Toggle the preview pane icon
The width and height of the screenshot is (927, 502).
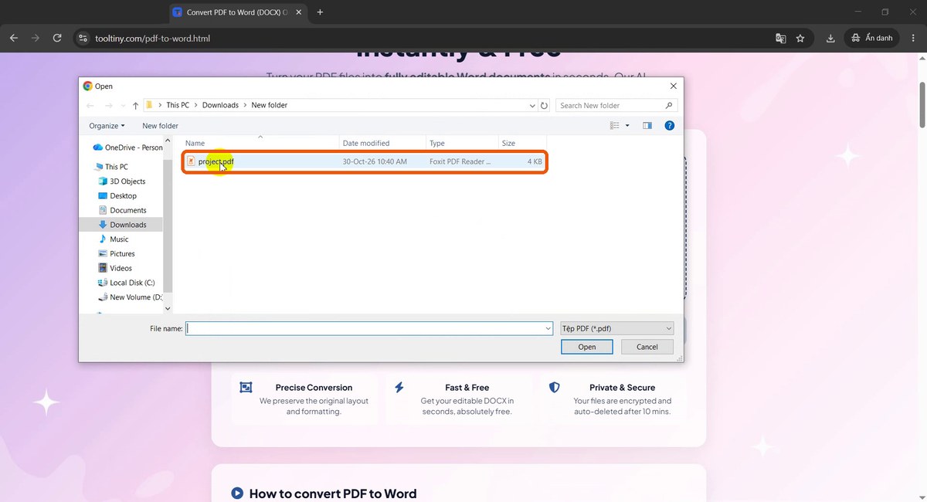tap(647, 125)
